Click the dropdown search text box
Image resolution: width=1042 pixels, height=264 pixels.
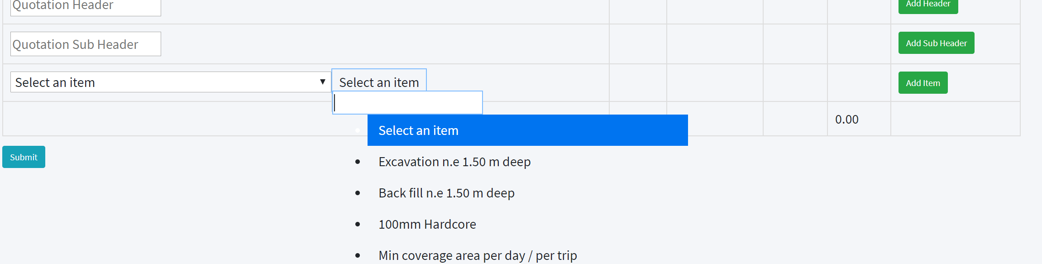[x=407, y=103]
